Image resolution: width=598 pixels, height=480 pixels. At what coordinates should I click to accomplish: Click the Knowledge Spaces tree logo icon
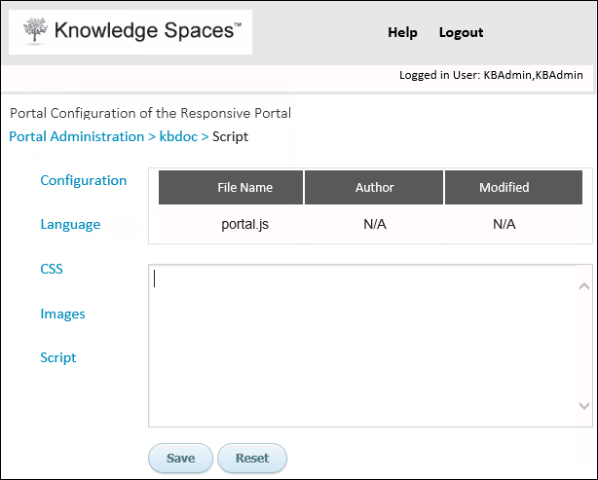[x=35, y=31]
